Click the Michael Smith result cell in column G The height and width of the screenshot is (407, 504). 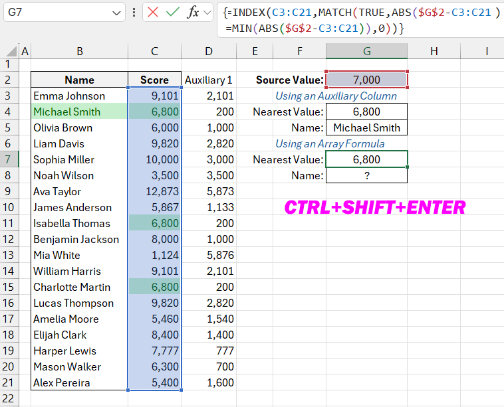point(366,127)
